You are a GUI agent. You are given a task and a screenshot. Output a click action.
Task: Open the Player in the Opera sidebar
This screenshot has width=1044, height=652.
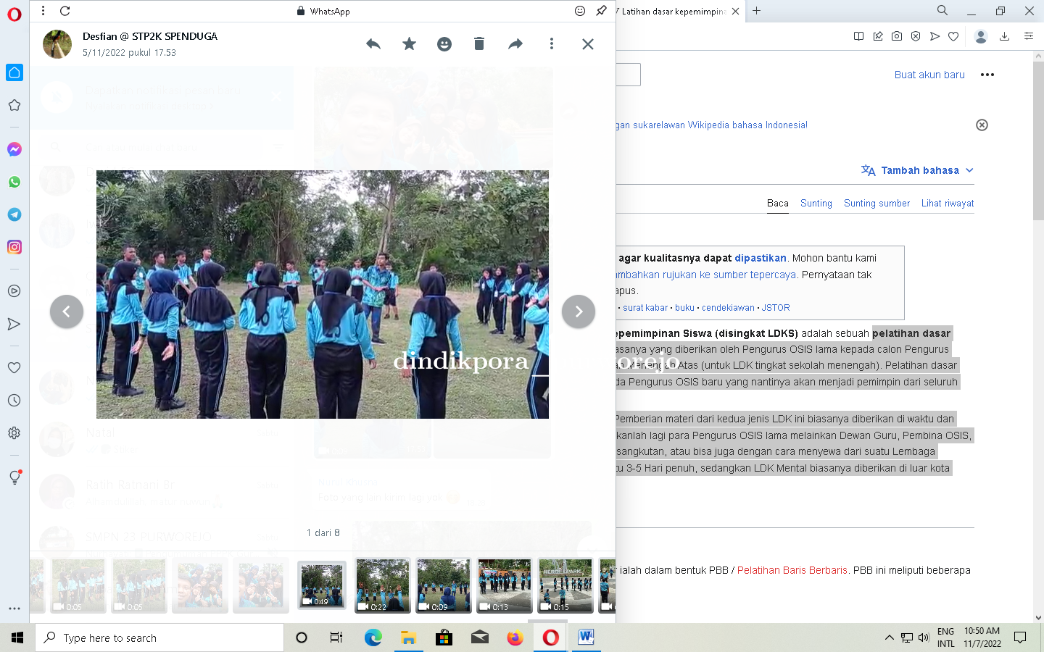click(14, 291)
